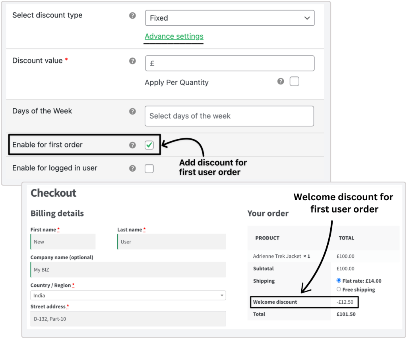Viewport: 407px width, 339px height.
Task: Select the Subtotal £100.00 amount
Action: coord(345,268)
